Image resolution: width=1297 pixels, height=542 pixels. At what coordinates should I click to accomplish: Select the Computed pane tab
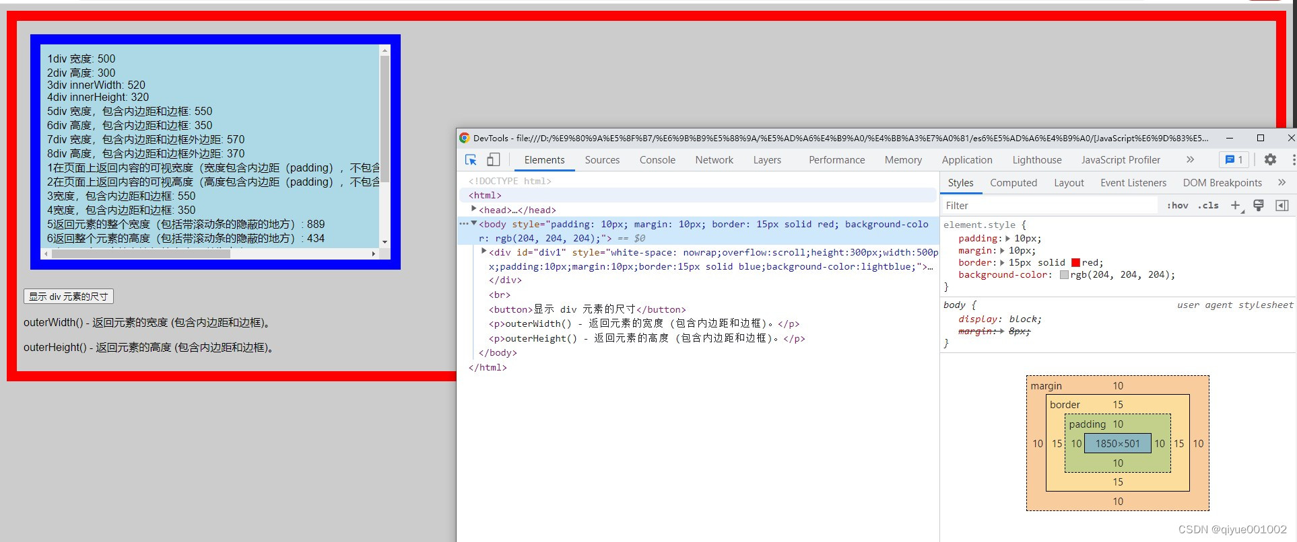coord(1013,183)
